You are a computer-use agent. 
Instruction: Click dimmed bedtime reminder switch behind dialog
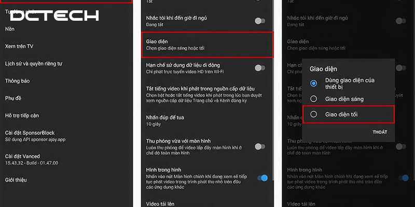tap(400, 21)
